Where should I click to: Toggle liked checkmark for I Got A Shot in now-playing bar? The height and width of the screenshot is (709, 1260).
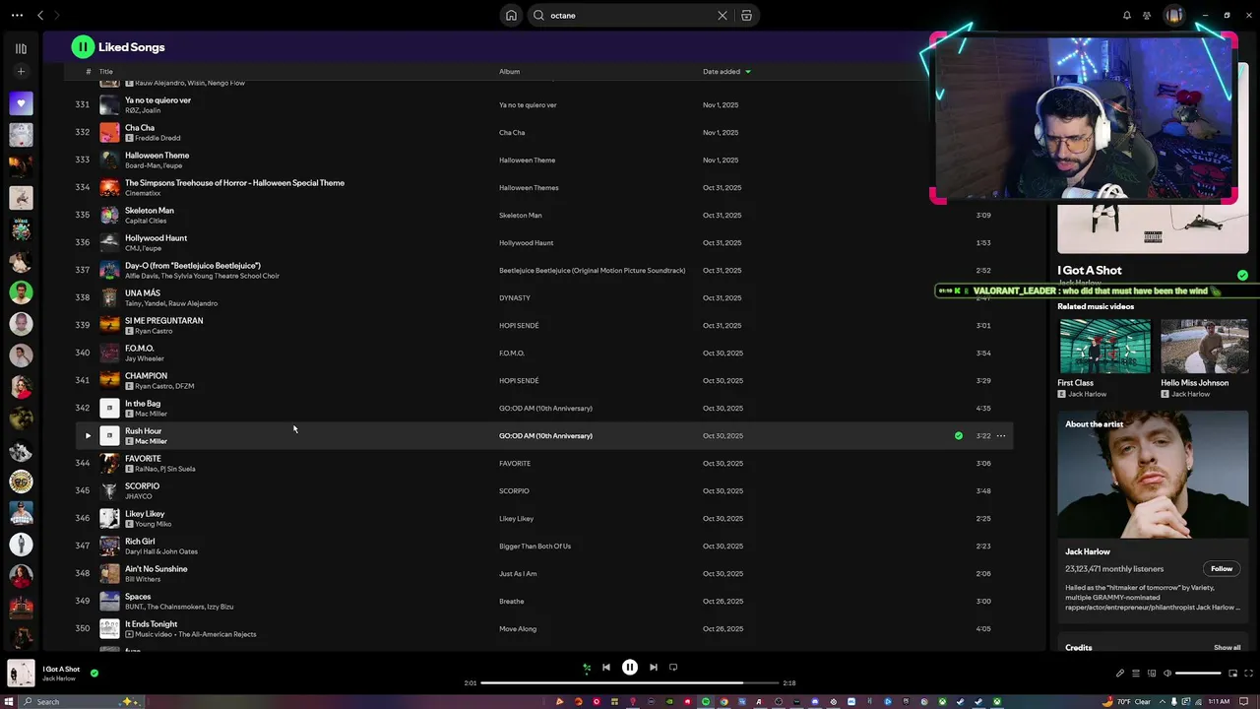tap(94, 674)
